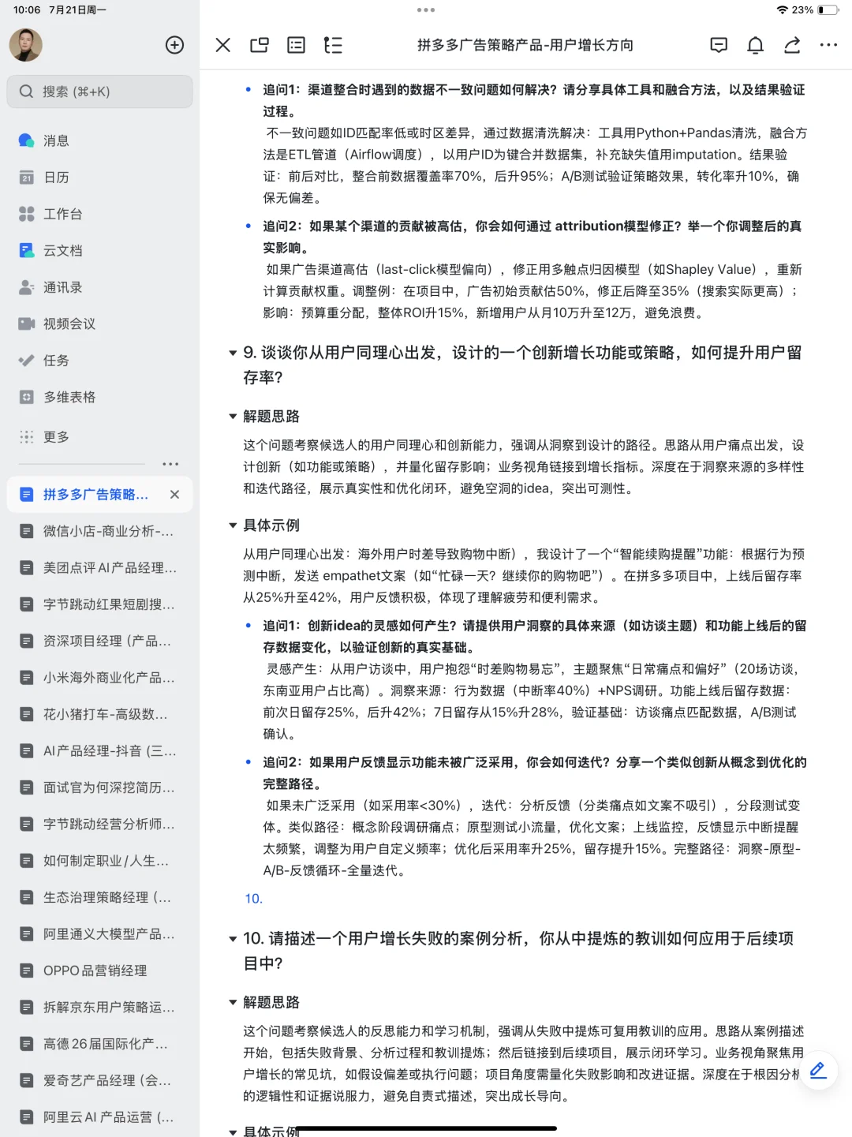Click the 通讯录 contacts icon
The height and width of the screenshot is (1137, 852).
(27, 287)
